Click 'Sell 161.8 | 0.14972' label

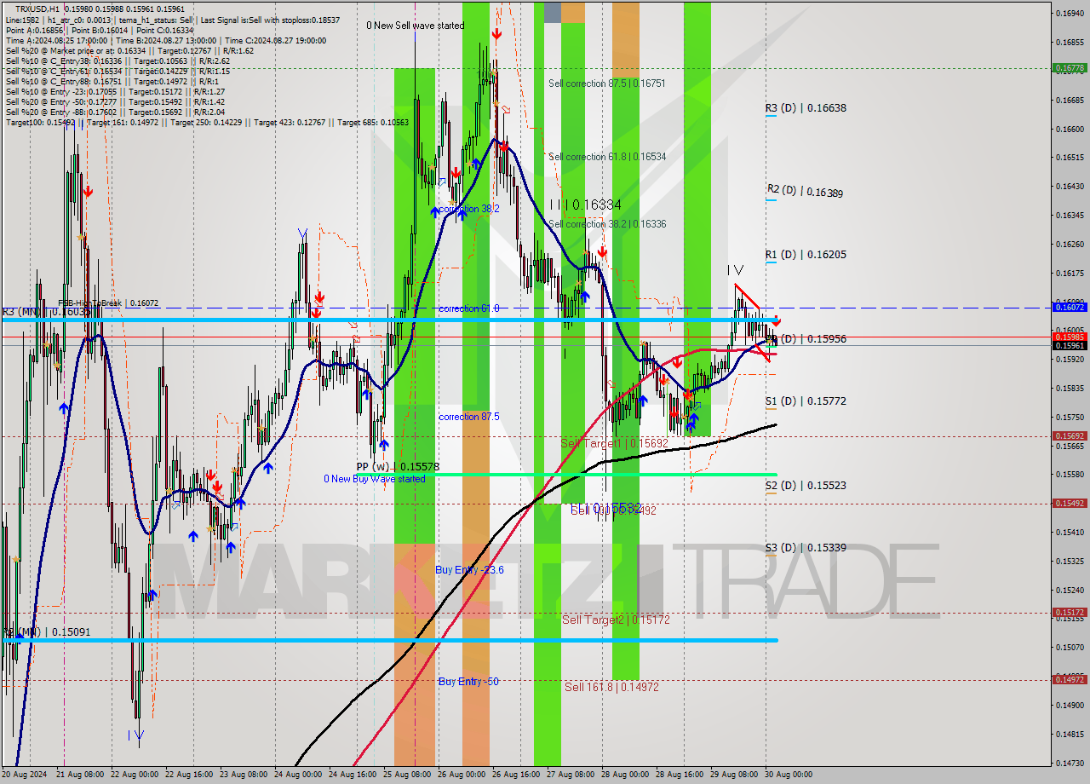pos(611,687)
